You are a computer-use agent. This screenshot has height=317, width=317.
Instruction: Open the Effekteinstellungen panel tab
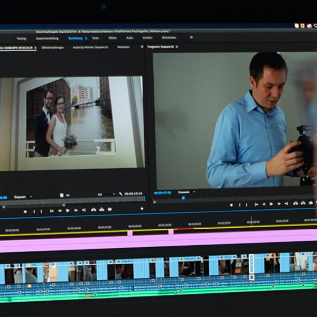tap(52, 48)
